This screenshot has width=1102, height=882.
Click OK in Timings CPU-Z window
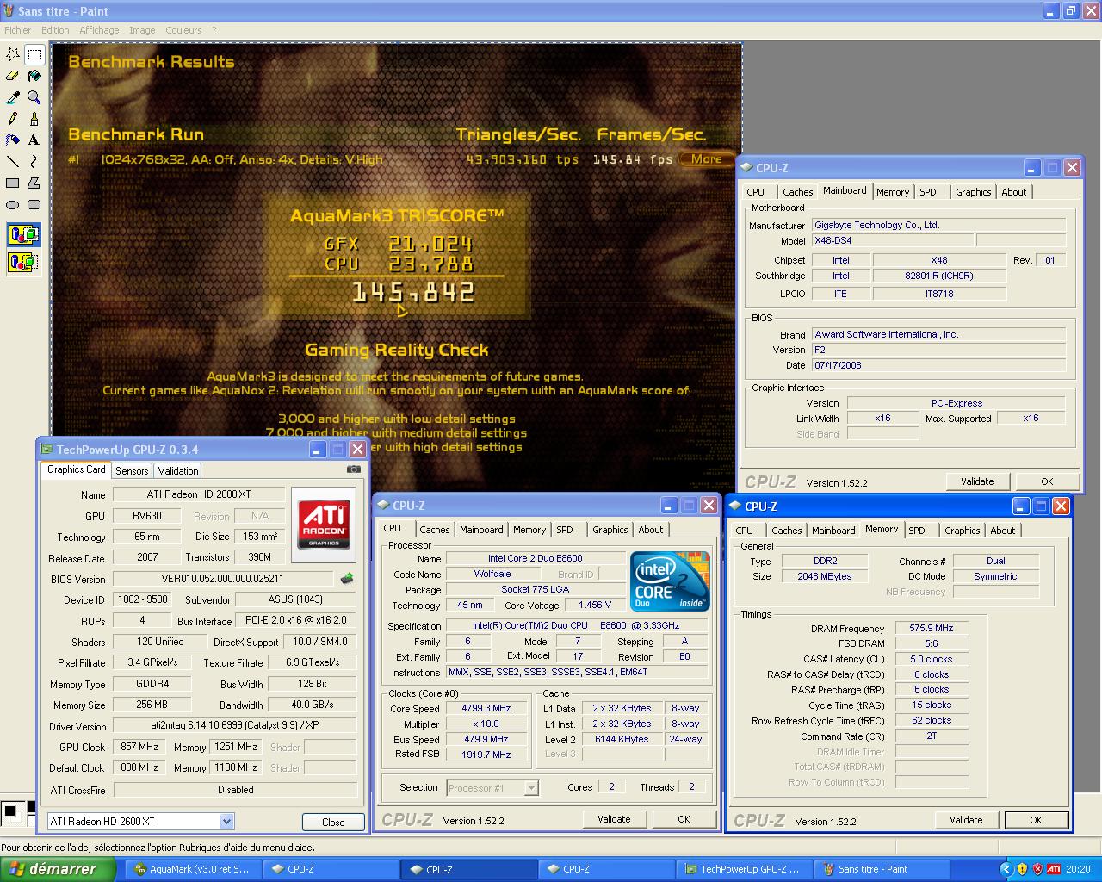[1036, 820]
